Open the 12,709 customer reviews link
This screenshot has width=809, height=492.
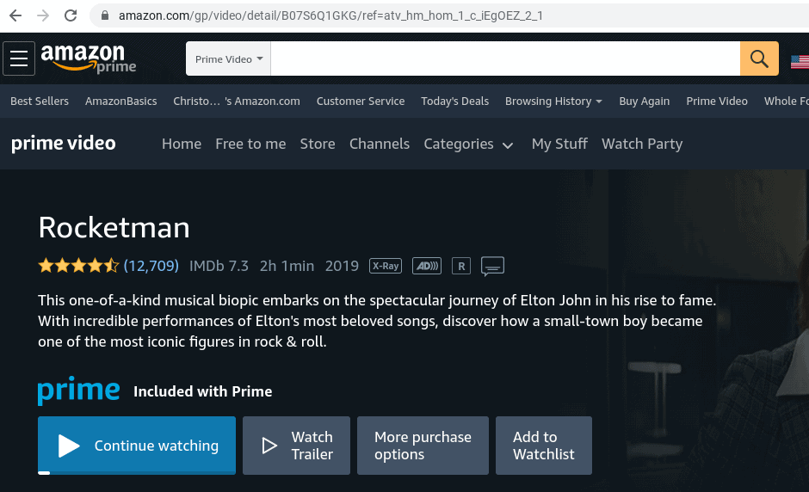pyautogui.click(x=151, y=266)
